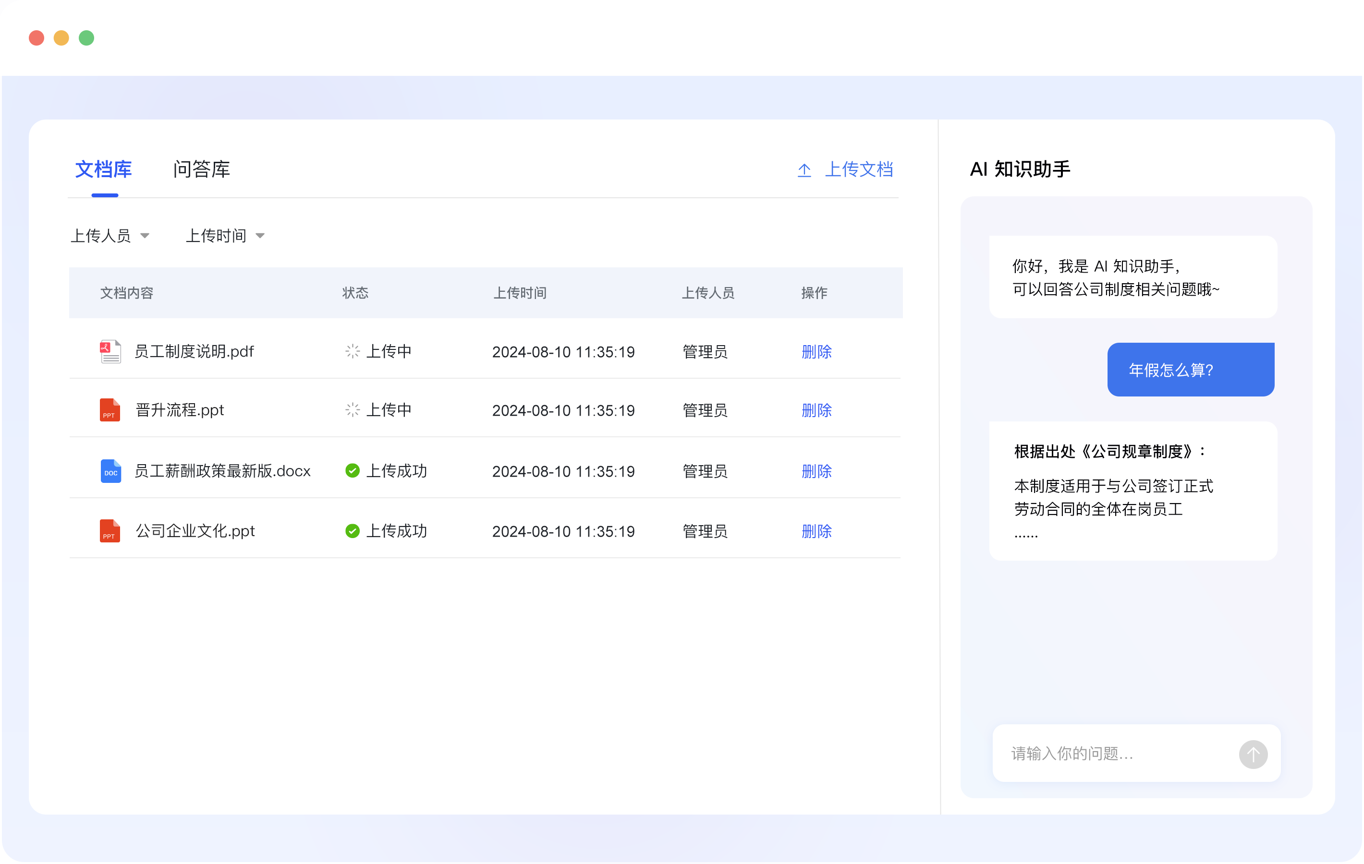Click the spinner icon on 晋升流程.ppt row

353,410
